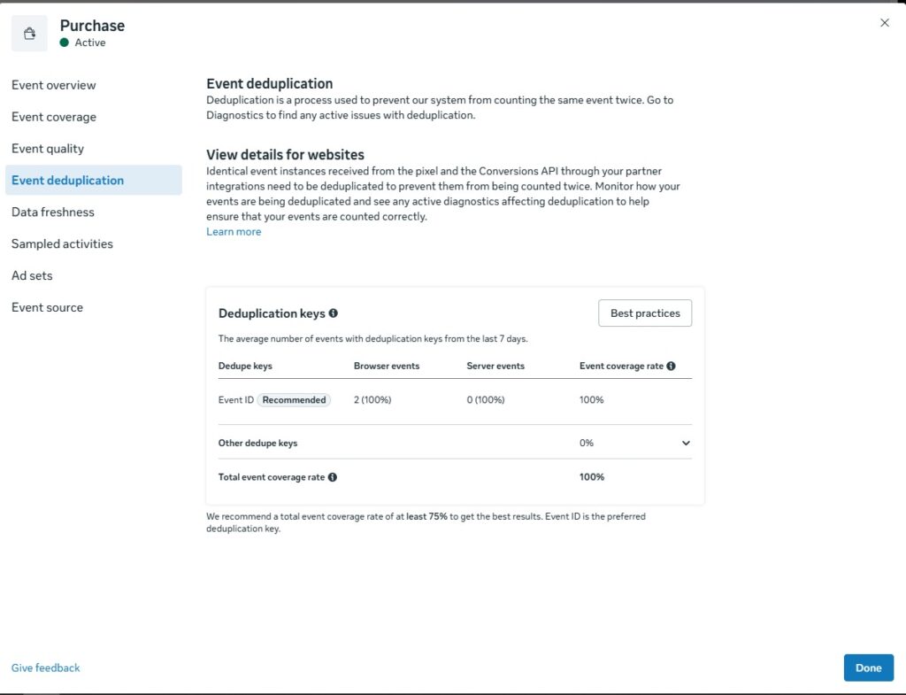
Task: Show Sampled activities
Action: click(x=62, y=244)
